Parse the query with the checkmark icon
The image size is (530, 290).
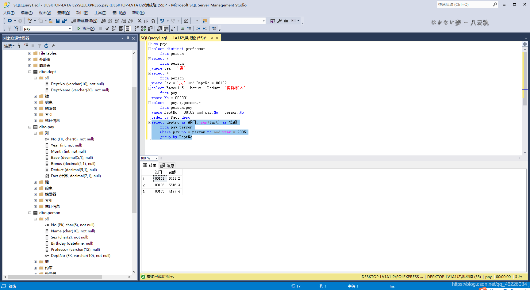[x=107, y=29]
